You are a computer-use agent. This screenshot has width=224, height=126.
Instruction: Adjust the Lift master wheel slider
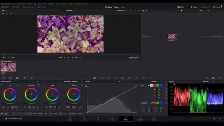click(x=10, y=104)
